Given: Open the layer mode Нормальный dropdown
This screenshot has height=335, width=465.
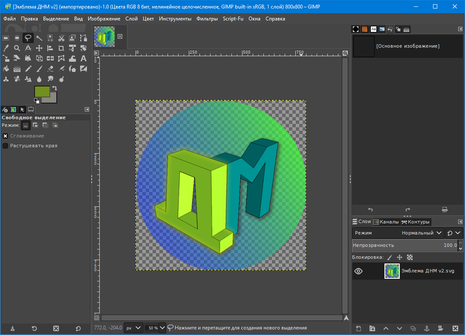Looking at the screenshot, I should [398, 233].
